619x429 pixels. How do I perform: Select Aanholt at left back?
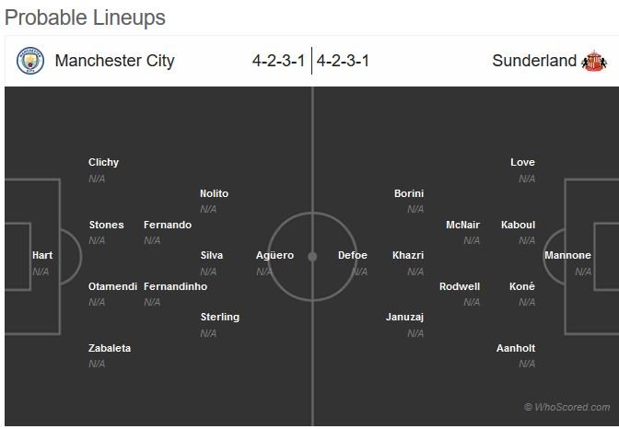click(516, 348)
